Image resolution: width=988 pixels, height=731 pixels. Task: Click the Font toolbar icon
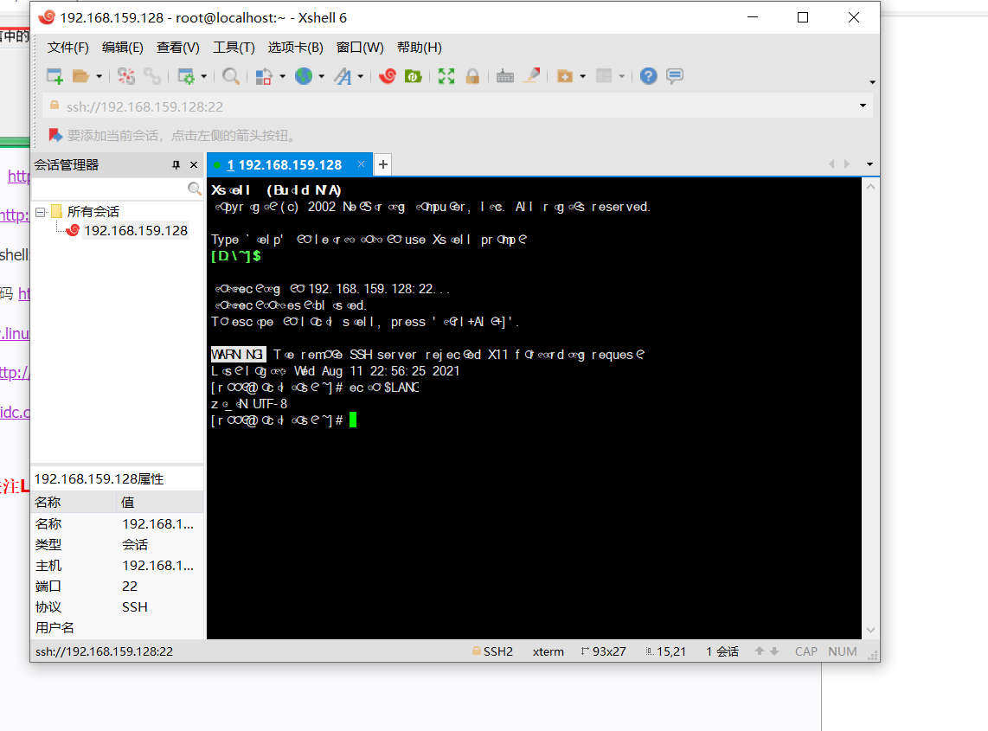tap(343, 76)
